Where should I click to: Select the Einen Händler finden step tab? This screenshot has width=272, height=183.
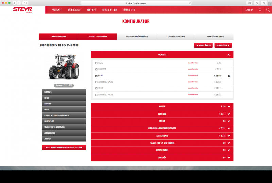(215, 37)
